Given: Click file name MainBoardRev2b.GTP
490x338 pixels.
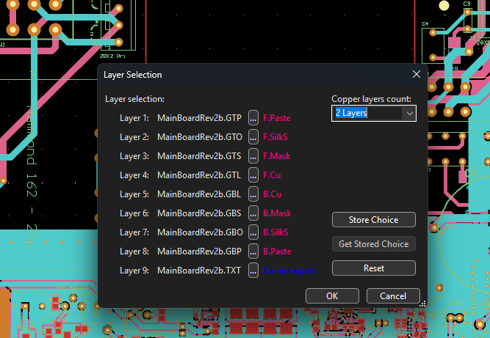Looking at the screenshot, I should click(x=199, y=118).
